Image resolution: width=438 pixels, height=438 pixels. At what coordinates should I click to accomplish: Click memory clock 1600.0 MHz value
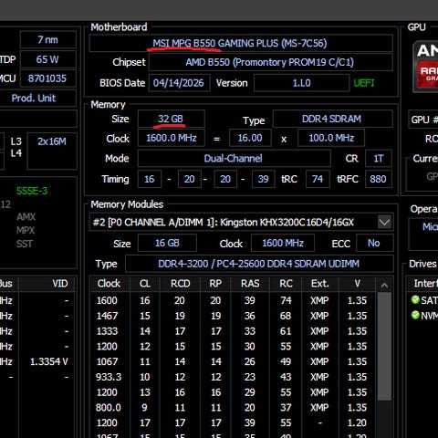171,138
